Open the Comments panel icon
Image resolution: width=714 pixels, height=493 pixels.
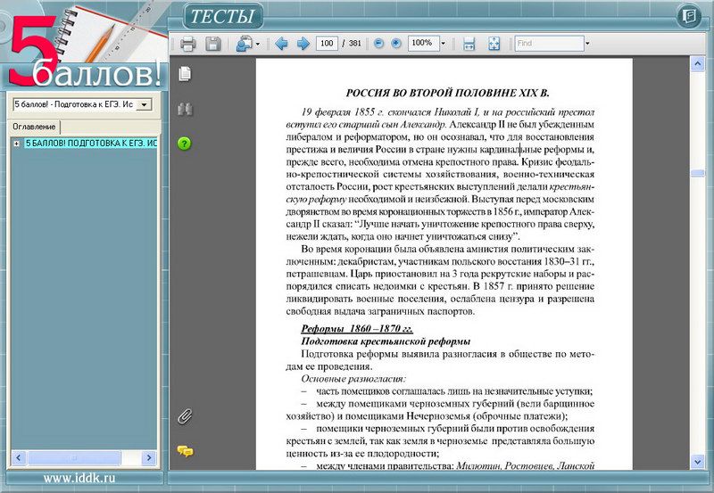(185, 452)
